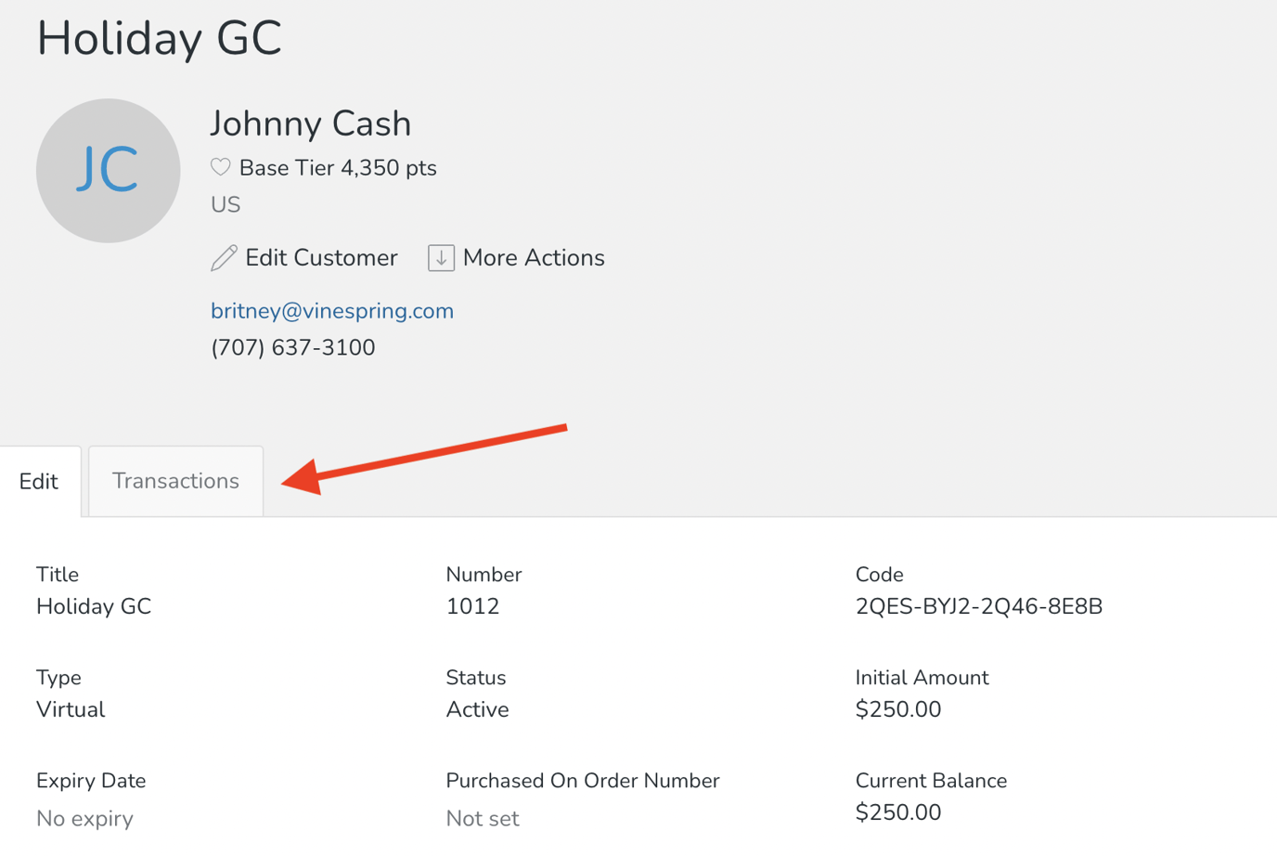Click the customer name Johnny Cash
This screenshot has width=1277, height=856.
click(x=311, y=123)
